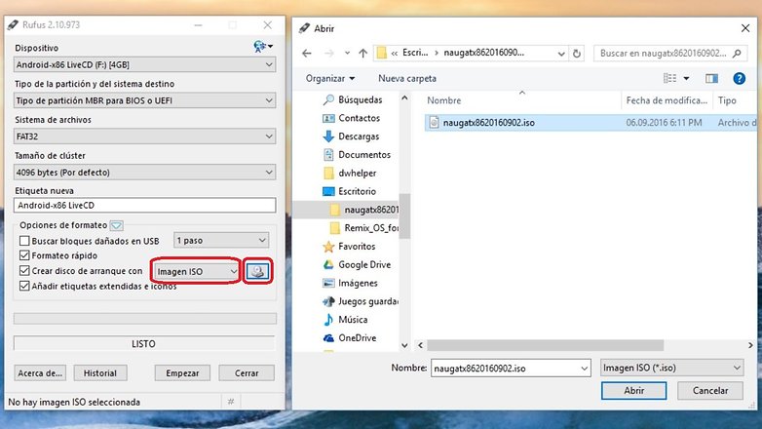The height and width of the screenshot is (429, 762).
Task: Select file naugatx8620160902.iso
Action: point(590,123)
